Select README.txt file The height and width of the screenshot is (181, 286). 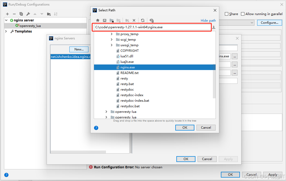129,73
